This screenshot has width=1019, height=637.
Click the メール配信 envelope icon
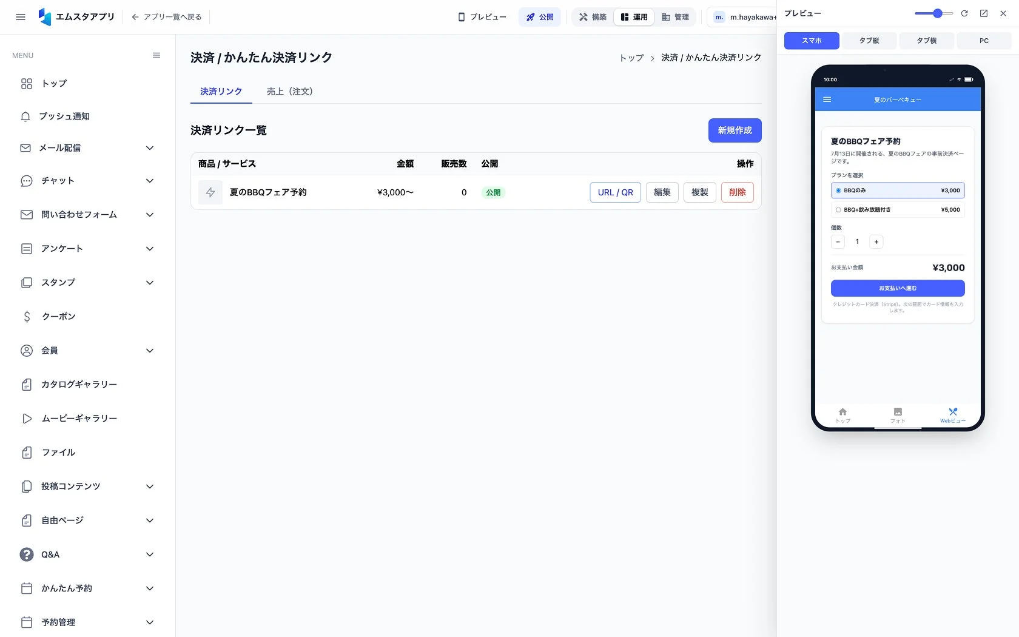pos(25,148)
